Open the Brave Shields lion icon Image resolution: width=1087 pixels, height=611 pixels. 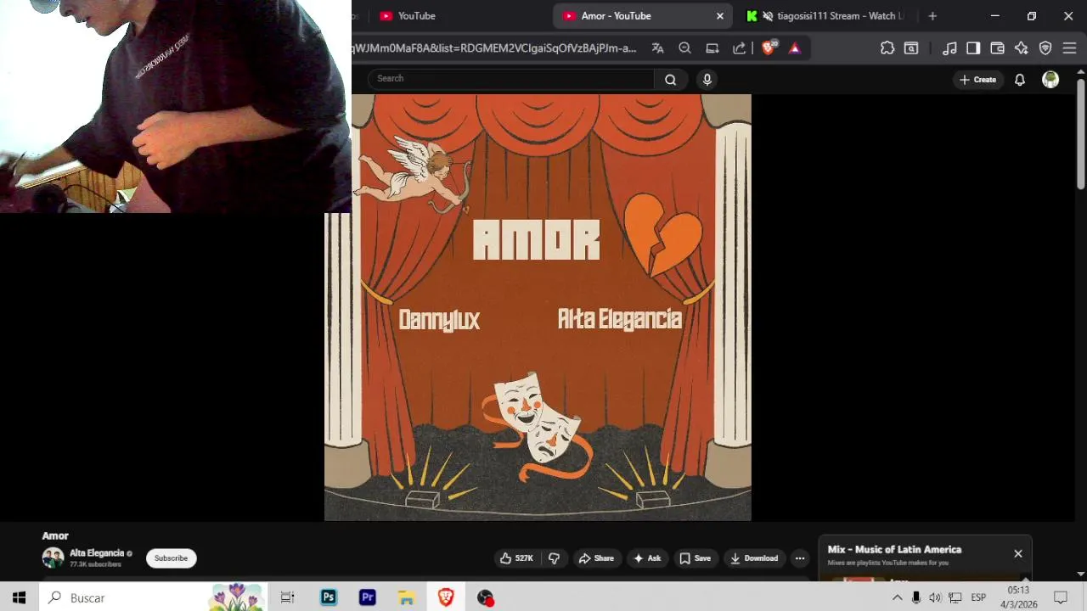(769, 48)
